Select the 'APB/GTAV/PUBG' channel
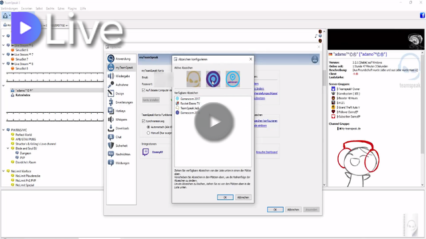The width and height of the screenshot is (426, 239). click(25, 139)
